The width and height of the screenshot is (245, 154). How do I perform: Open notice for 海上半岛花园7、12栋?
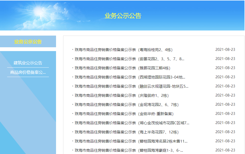tap(127, 132)
